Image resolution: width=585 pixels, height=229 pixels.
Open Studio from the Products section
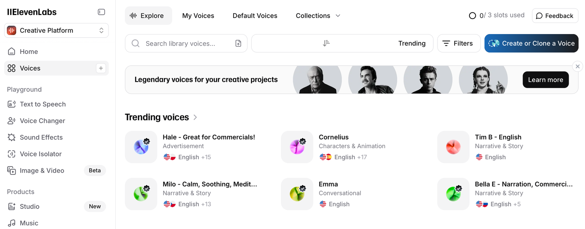(x=29, y=206)
